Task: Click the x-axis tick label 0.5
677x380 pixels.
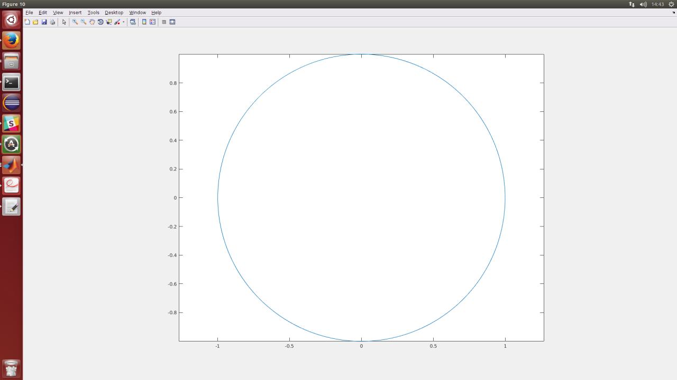Action: 433,346
